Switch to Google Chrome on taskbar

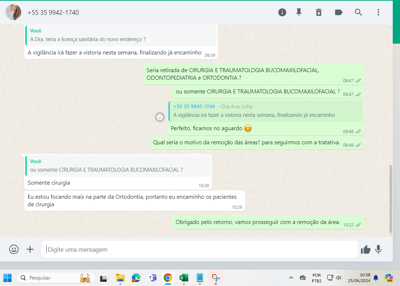[x=168, y=278]
